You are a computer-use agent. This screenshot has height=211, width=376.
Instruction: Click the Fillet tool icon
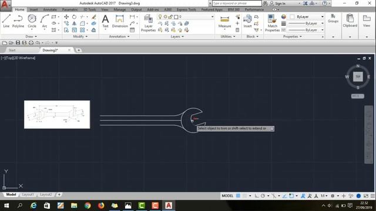click(82, 23)
